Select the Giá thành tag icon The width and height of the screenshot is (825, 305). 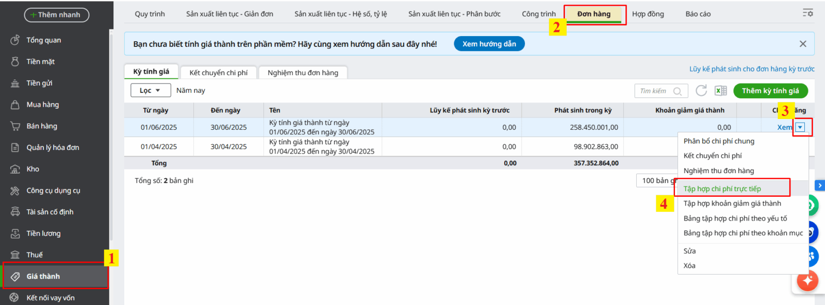pyautogui.click(x=15, y=277)
